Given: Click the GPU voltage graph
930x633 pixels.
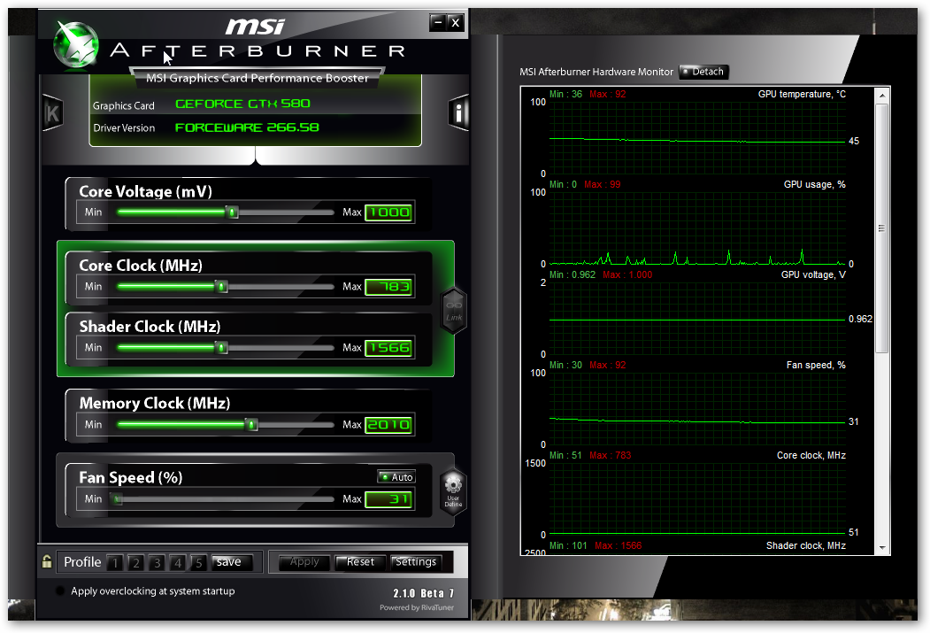Looking at the screenshot, I should click(x=697, y=318).
